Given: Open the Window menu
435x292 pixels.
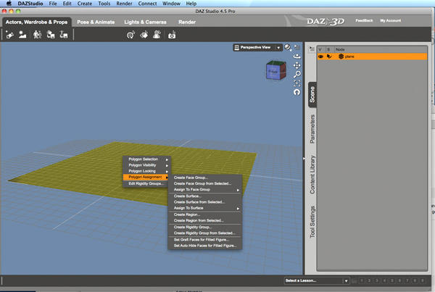Looking at the screenshot, I should (x=171, y=4).
